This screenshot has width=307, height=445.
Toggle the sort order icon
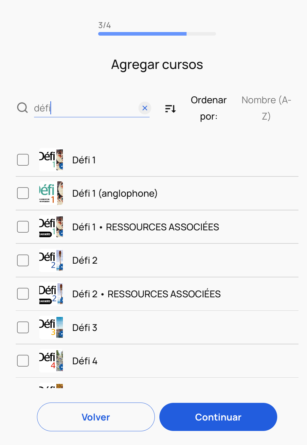point(171,108)
